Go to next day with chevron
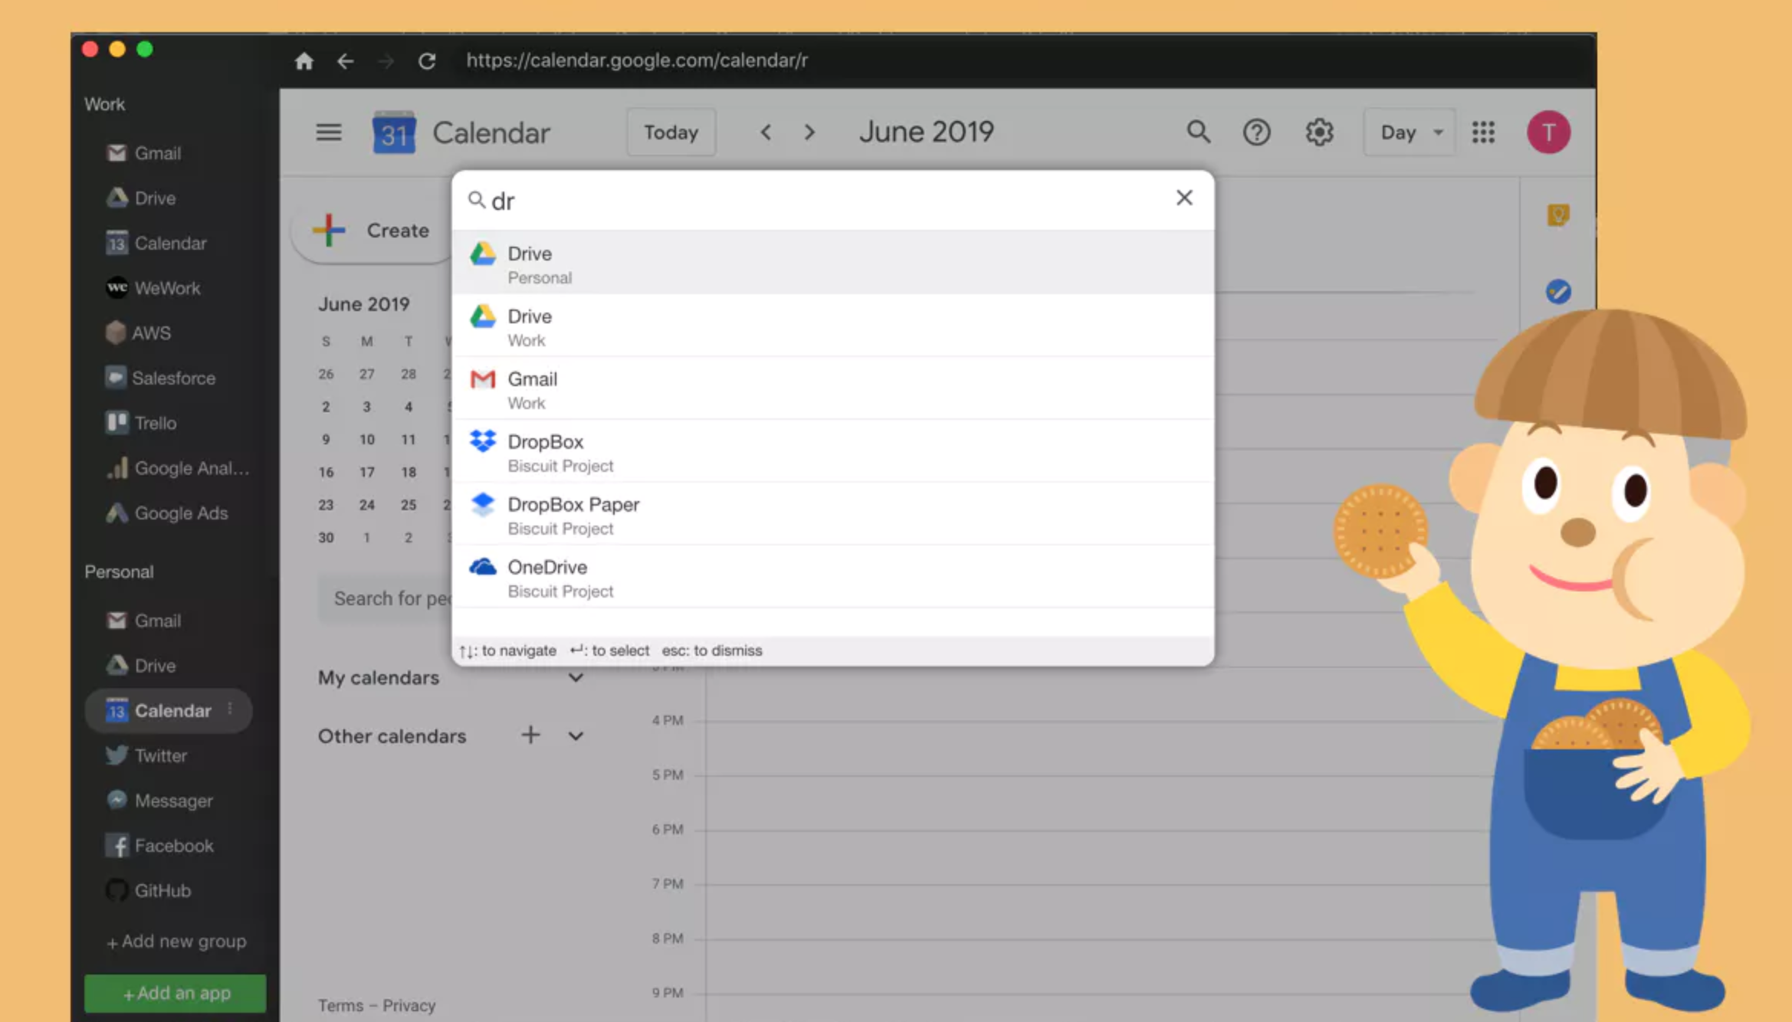The image size is (1792, 1022). 809,133
